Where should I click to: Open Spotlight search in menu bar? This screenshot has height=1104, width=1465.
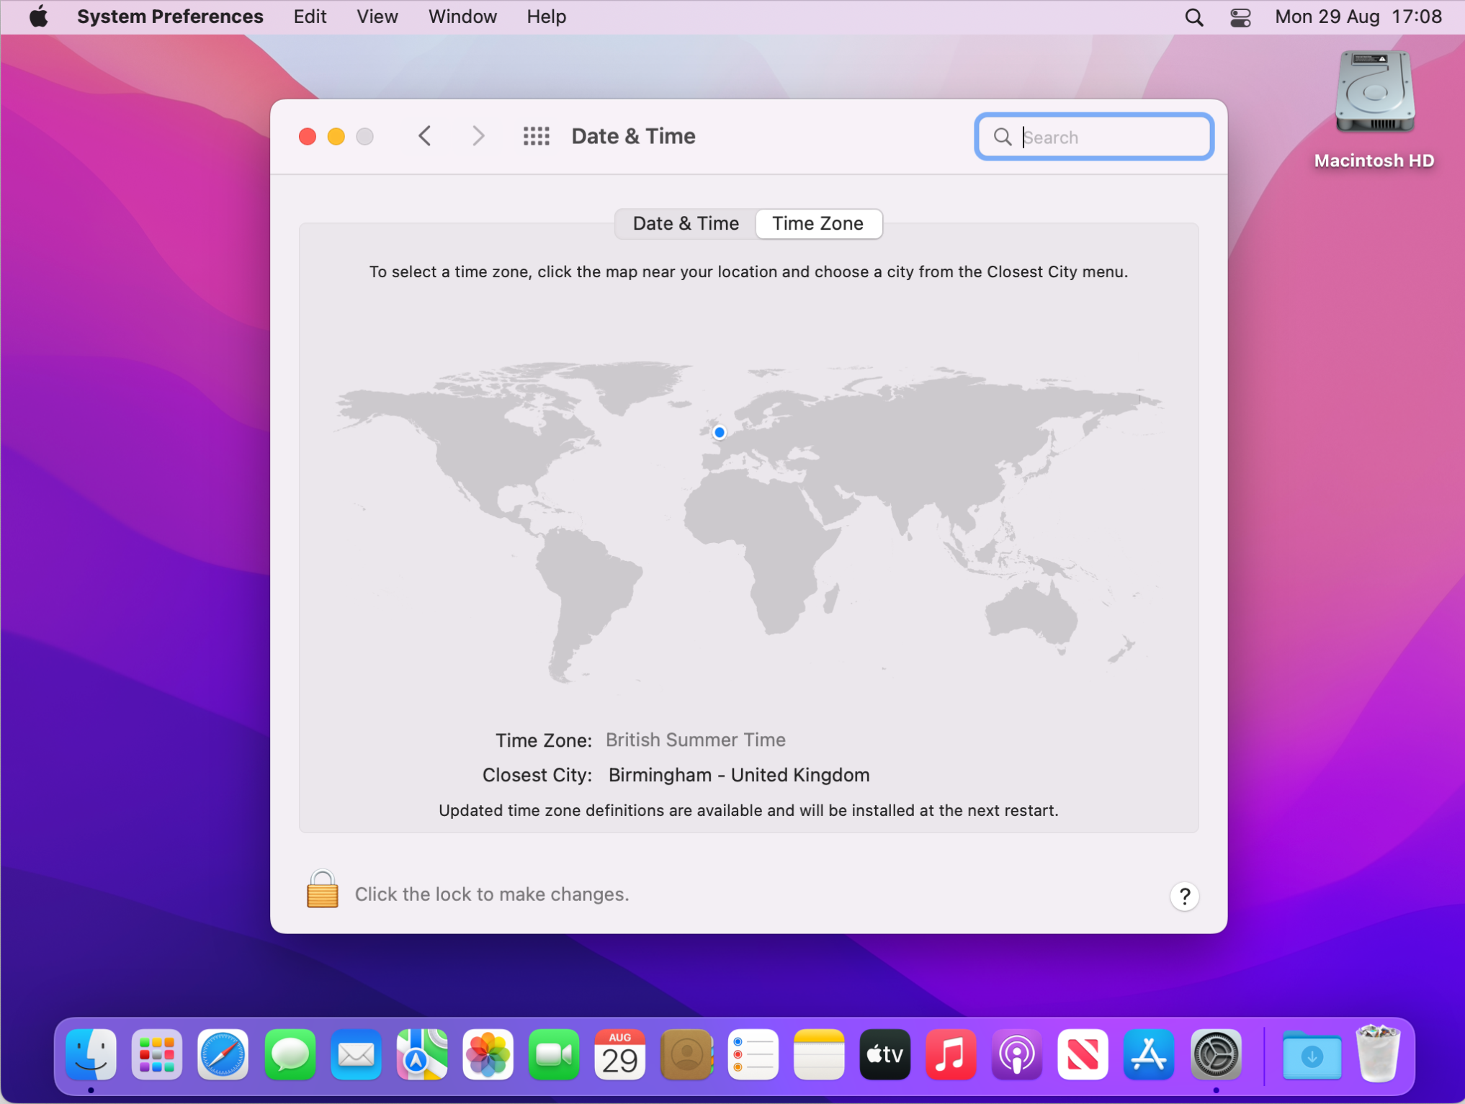click(1193, 17)
